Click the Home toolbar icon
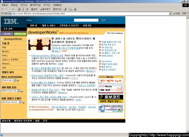The image size is (189, 137). (27, 9)
